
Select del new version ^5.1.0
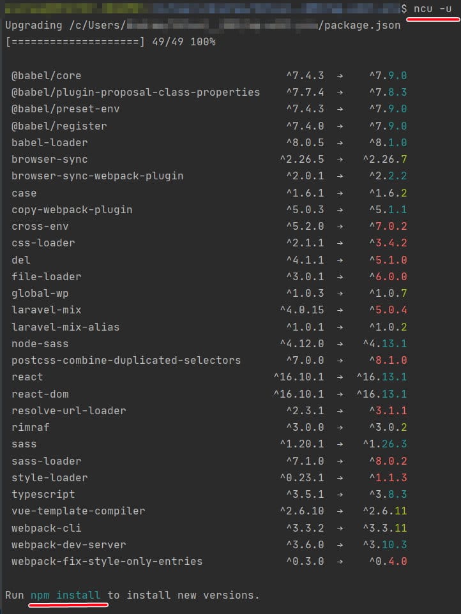click(x=388, y=260)
